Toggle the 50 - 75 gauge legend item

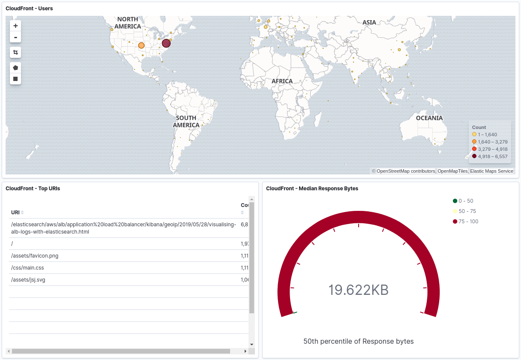[x=464, y=211]
